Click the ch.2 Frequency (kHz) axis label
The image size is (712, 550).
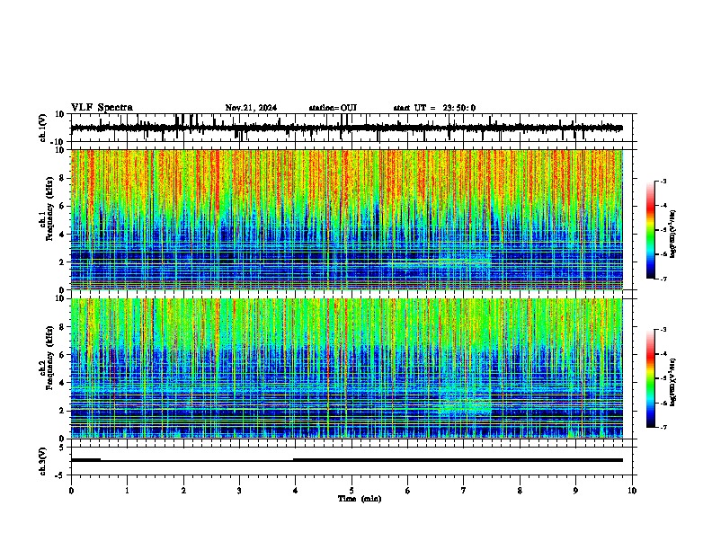pyautogui.click(x=47, y=358)
